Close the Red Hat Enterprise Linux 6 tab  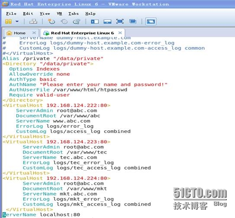pos(120,33)
